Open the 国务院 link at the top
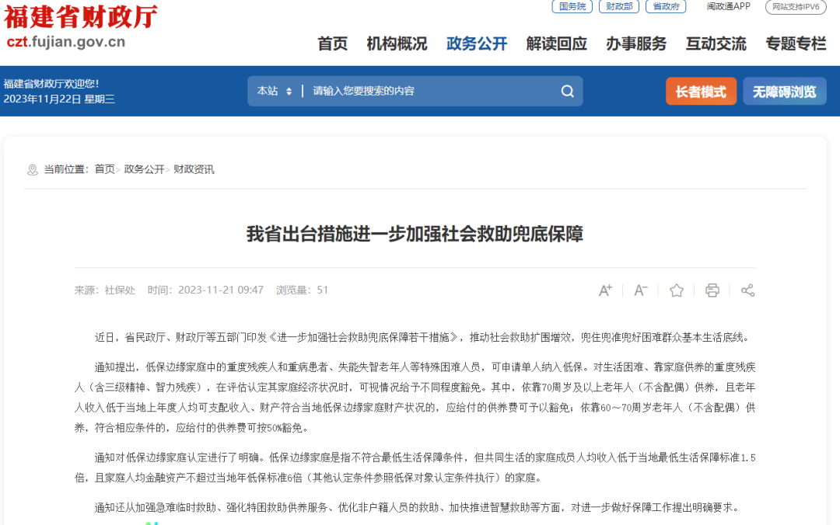Viewport: 840px width, 525px height. [x=572, y=7]
